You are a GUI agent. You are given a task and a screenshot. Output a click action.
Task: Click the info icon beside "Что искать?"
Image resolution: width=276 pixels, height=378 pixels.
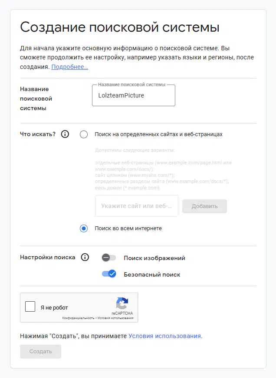[x=65, y=134]
